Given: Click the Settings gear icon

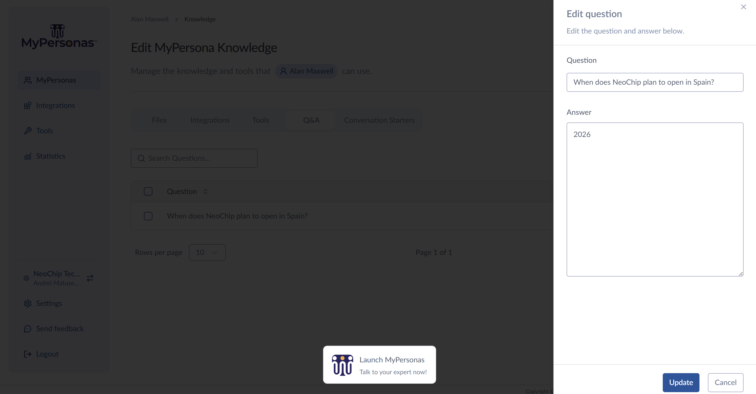Looking at the screenshot, I should tap(27, 303).
